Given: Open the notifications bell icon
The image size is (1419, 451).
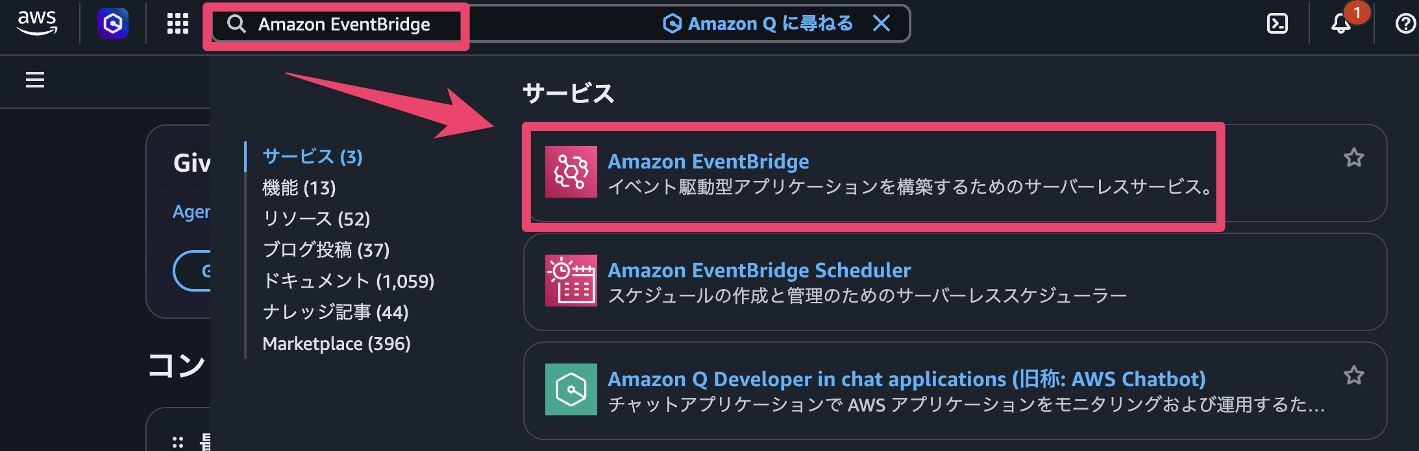Looking at the screenshot, I should [x=1341, y=24].
